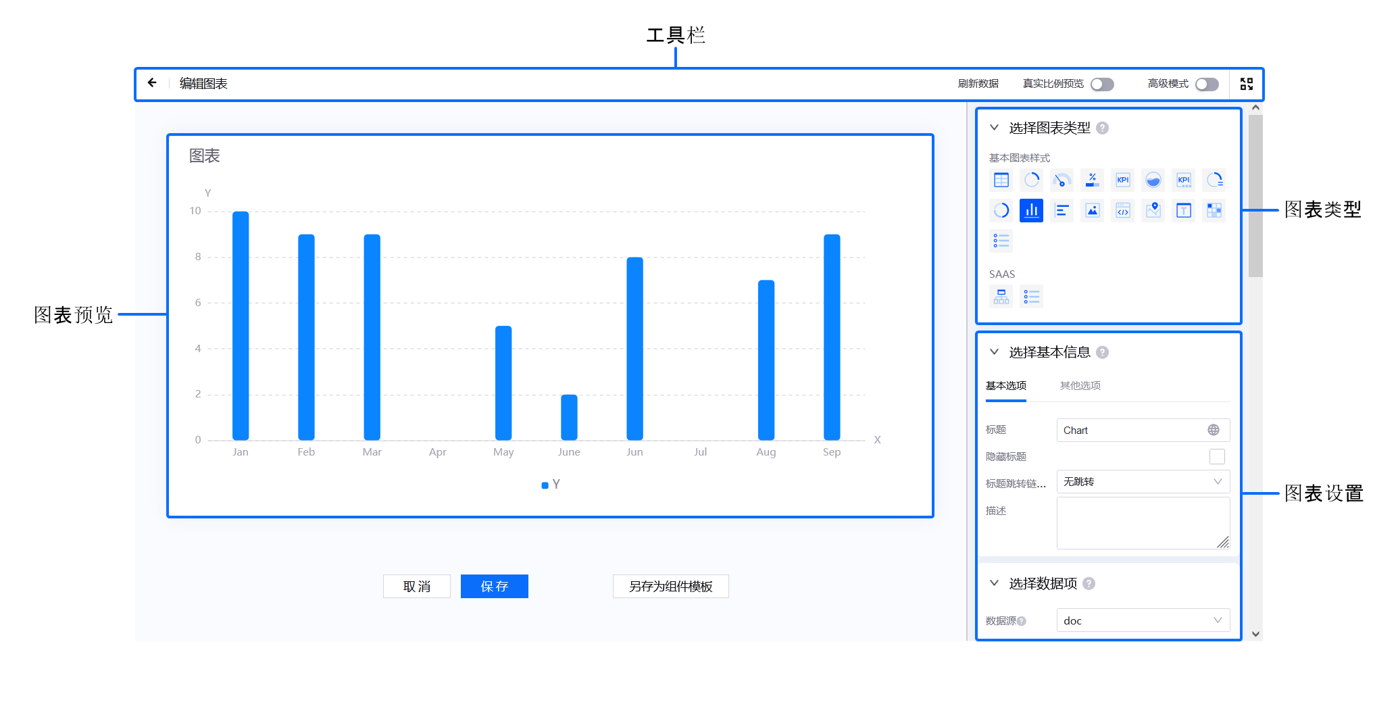
Task: Select the SAAS list chart type
Action: (1032, 297)
